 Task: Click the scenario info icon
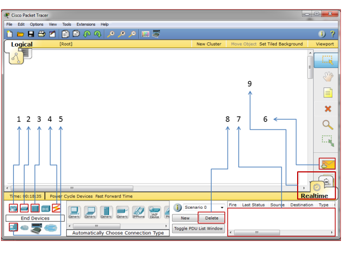pos(177,207)
